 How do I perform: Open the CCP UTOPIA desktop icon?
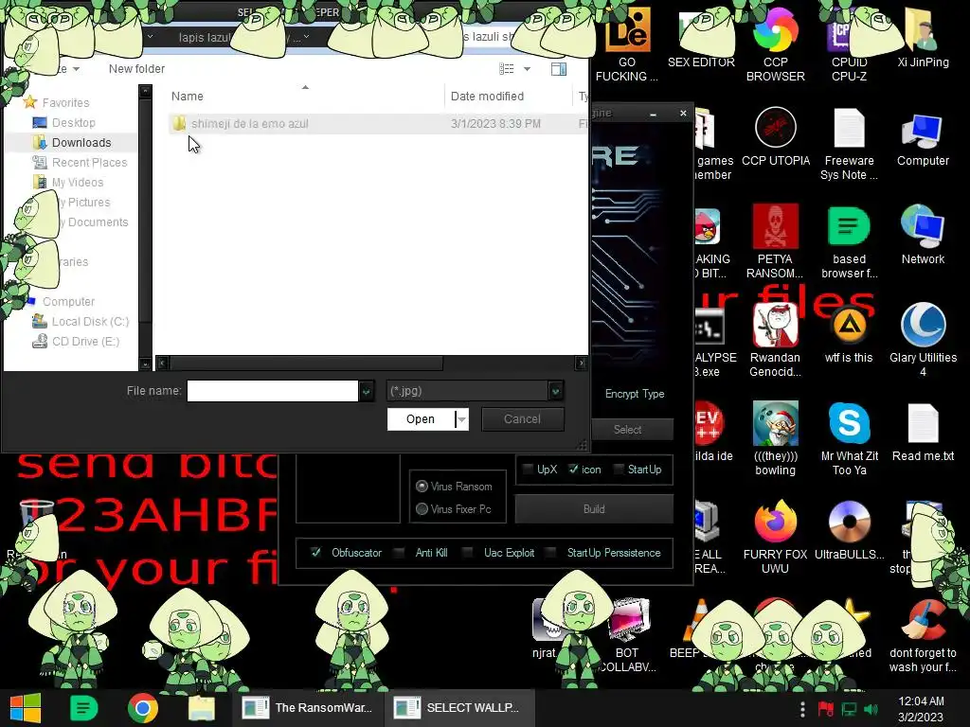(x=775, y=137)
